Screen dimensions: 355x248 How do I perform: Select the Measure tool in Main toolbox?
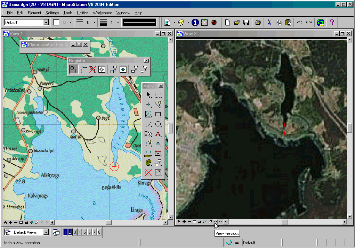point(148,153)
